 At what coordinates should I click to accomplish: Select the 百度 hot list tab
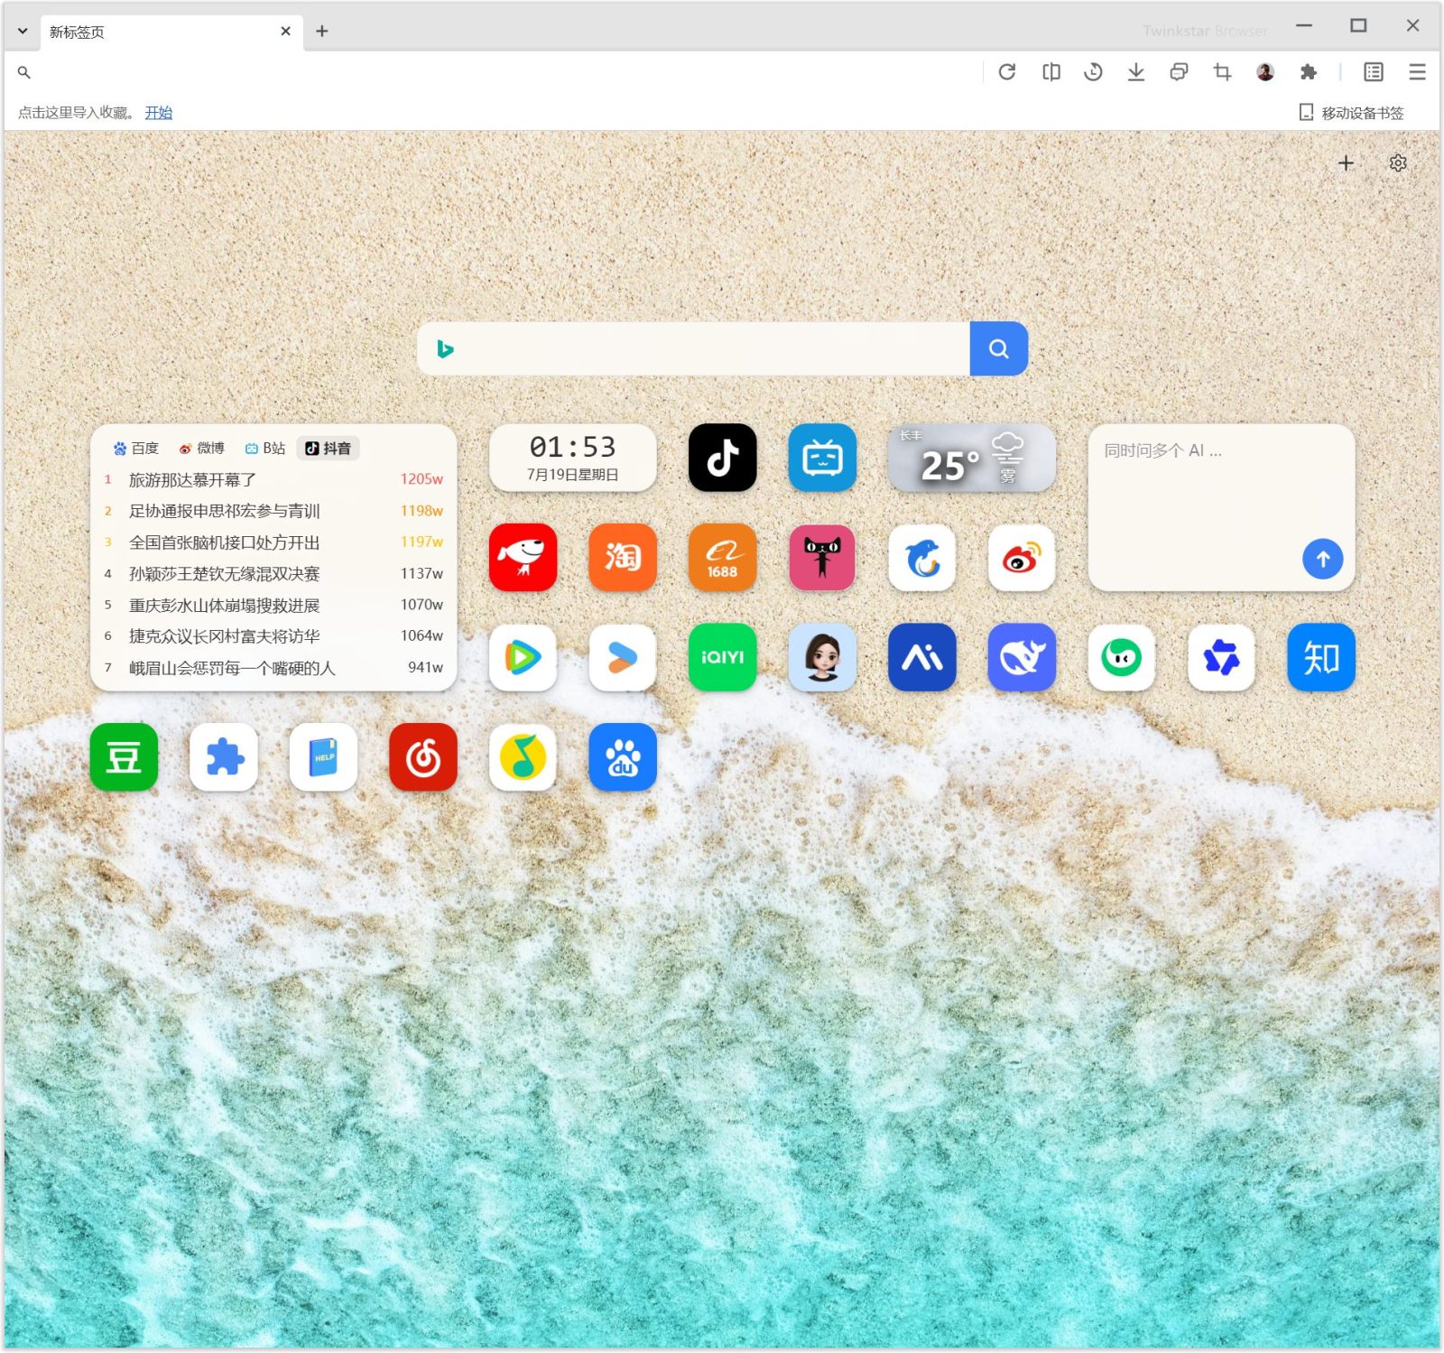136,449
